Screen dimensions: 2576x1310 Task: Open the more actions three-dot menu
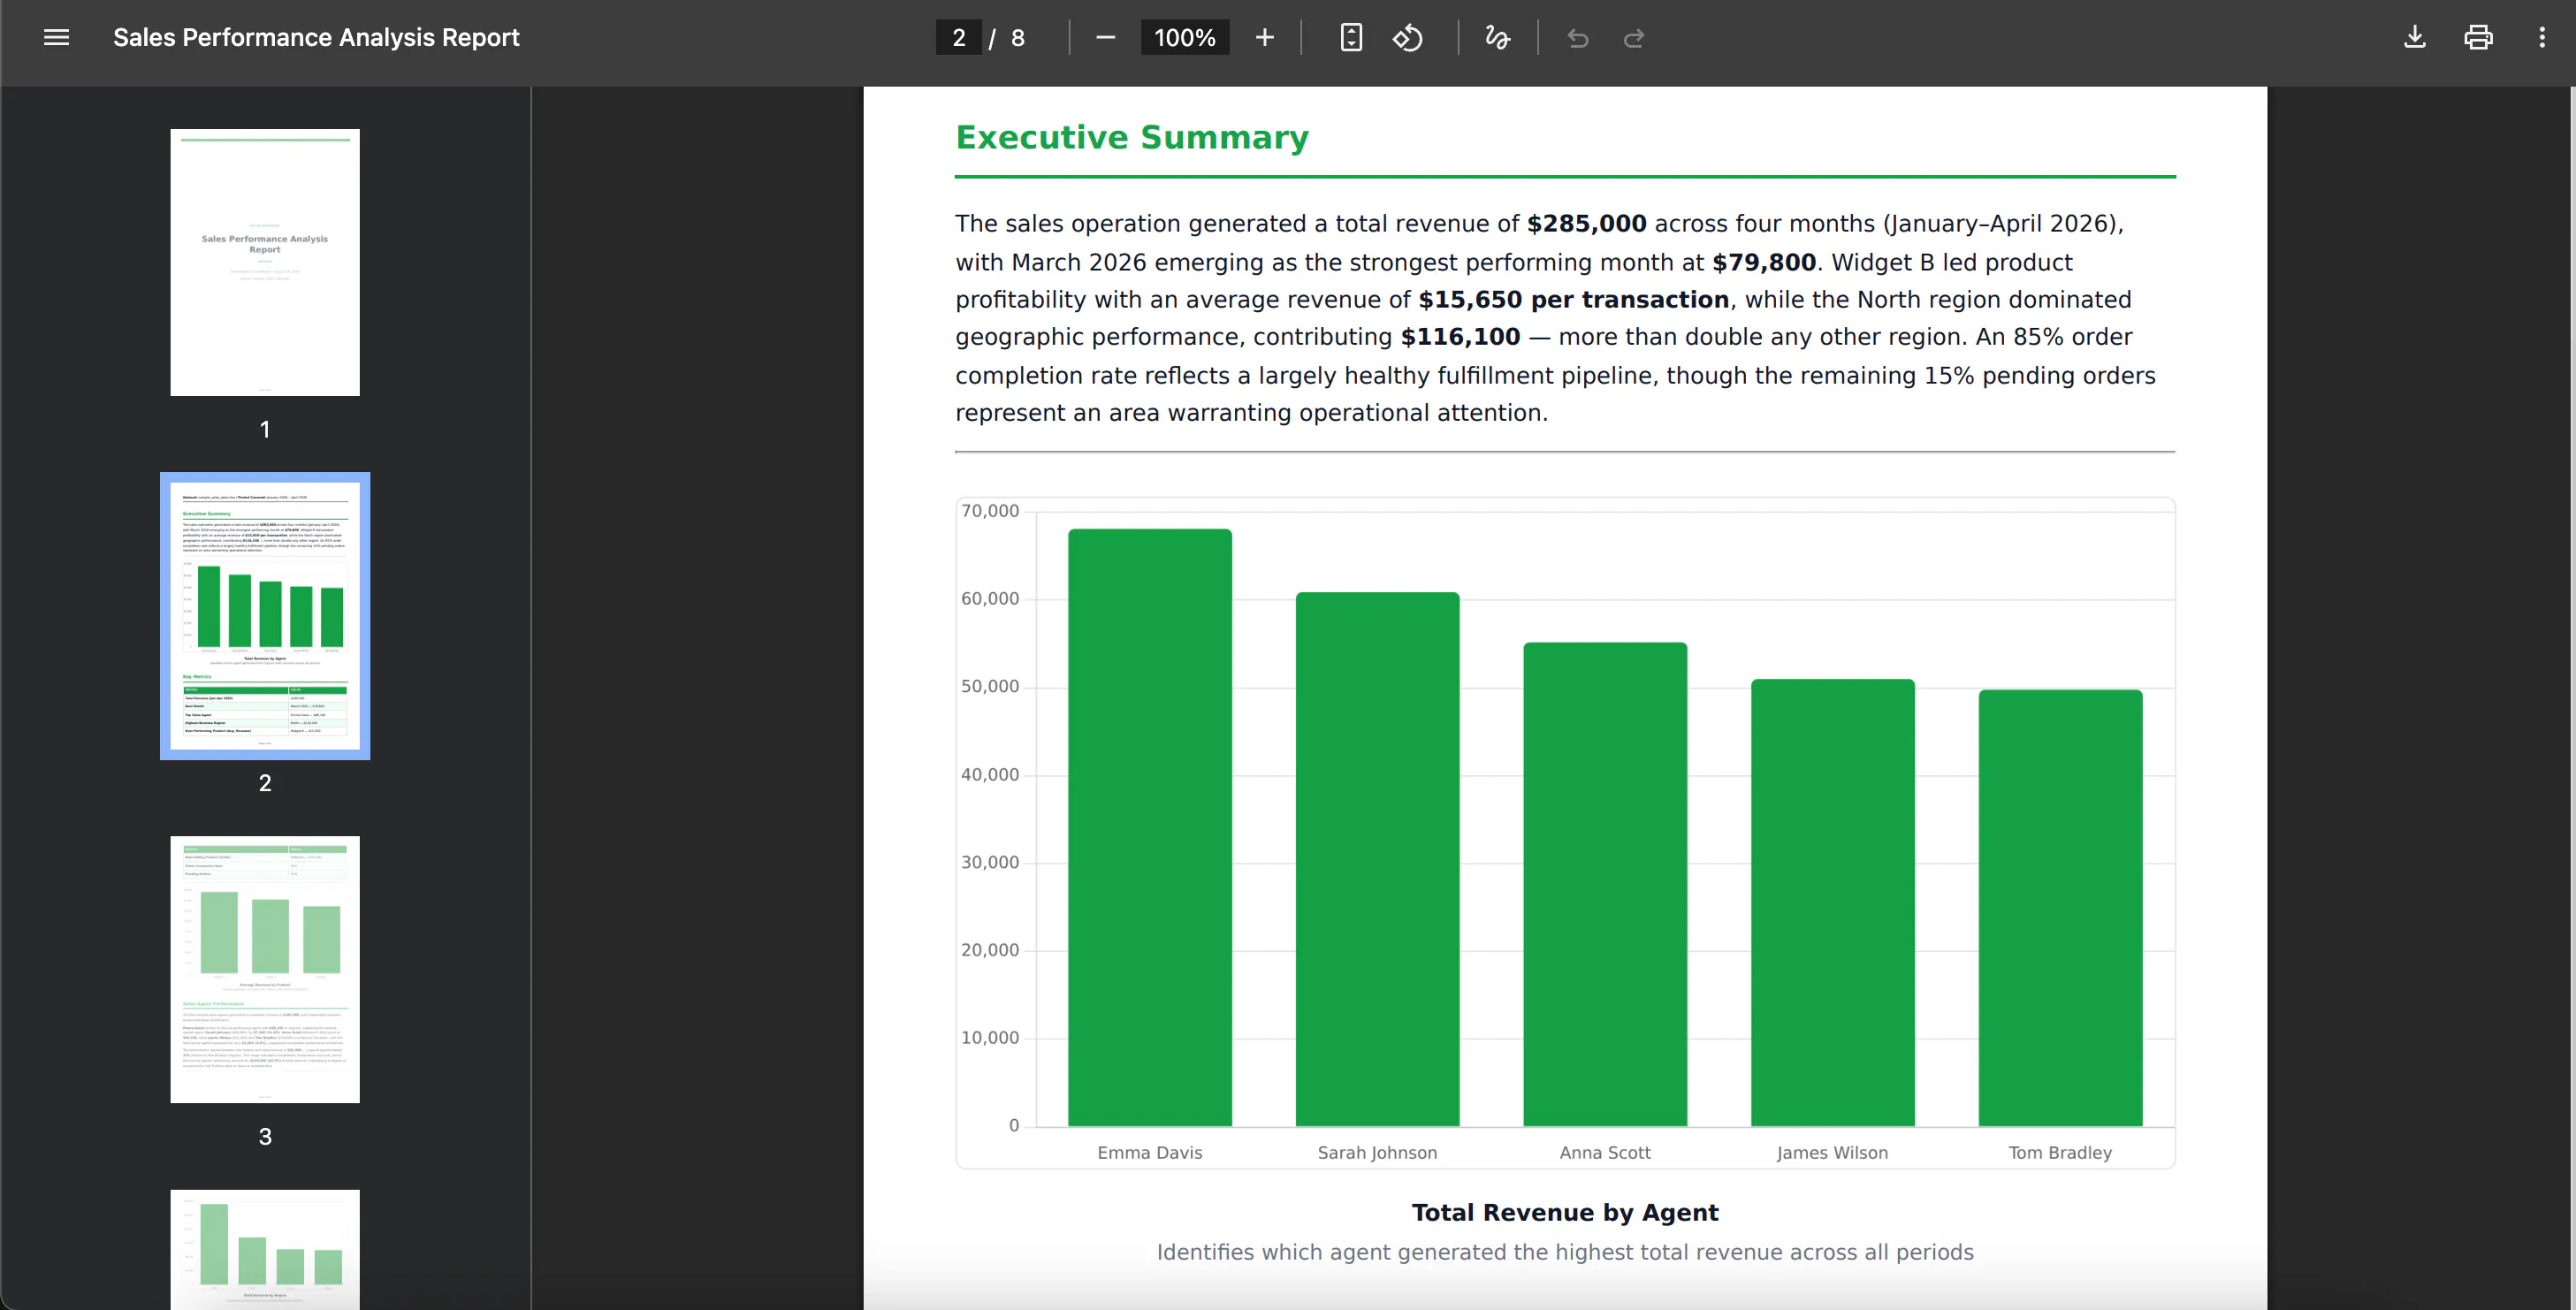2542,38
